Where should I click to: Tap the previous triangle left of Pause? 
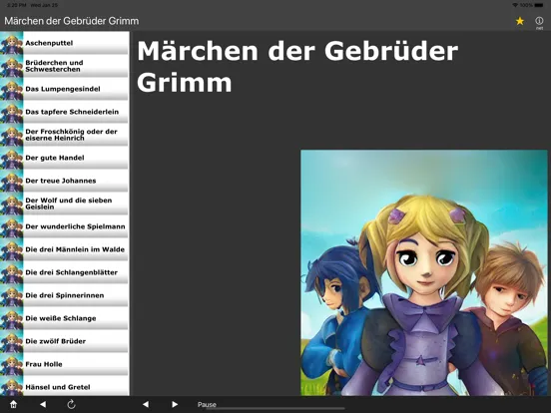(x=146, y=404)
